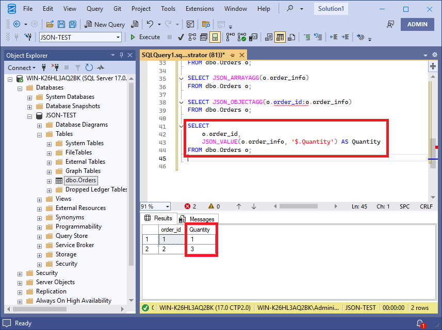Click the Save disk icon

click(x=61, y=25)
